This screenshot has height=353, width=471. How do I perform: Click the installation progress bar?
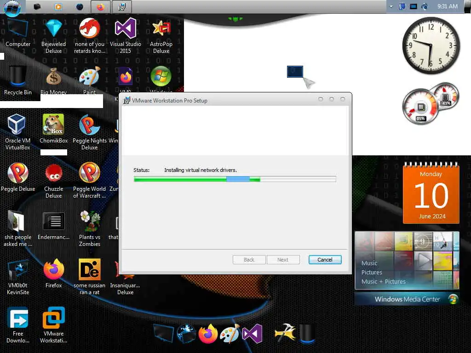click(x=235, y=179)
